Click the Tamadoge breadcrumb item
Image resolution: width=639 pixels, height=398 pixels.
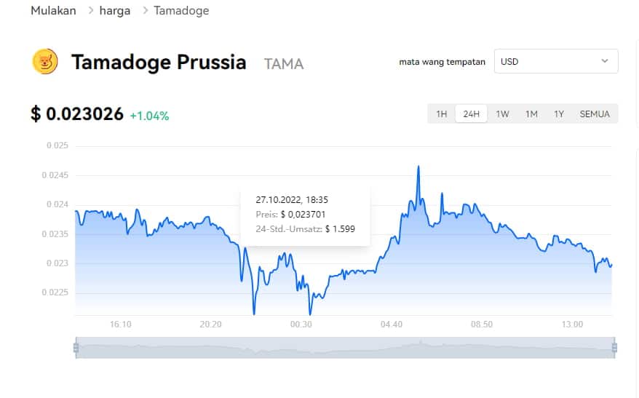(181, 11)
